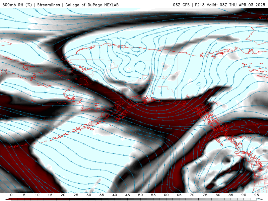Viewport: 268px width, 201px height.
Task: Click the colorbar label "40"
Action: click(115, 195)
